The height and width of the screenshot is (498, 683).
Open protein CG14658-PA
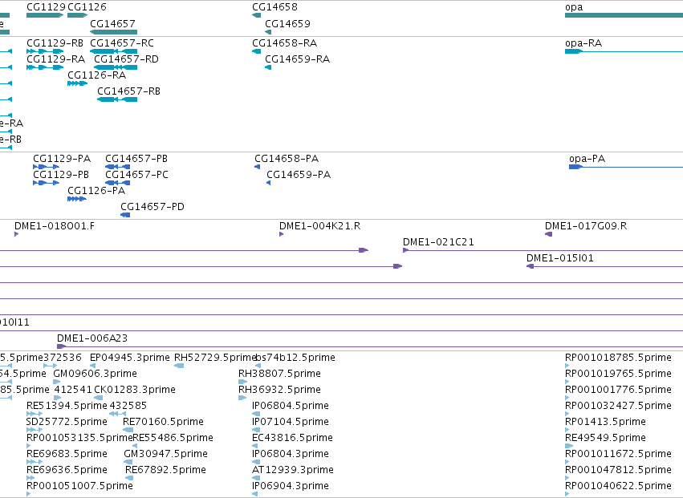point(287,159)
